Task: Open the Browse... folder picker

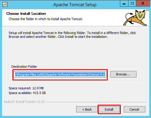Action: (x=123, y=74)
